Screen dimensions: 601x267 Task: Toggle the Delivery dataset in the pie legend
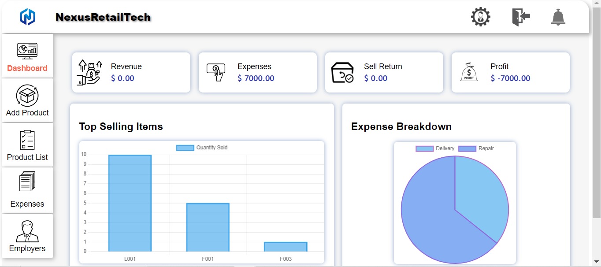(x=435, y=148)
